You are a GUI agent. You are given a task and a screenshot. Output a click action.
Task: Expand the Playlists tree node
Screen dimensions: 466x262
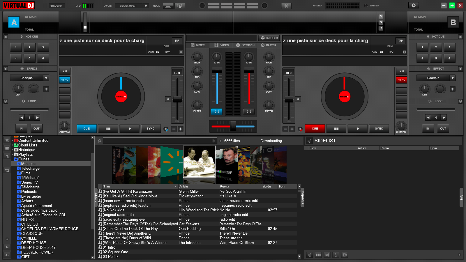[13, 155]
